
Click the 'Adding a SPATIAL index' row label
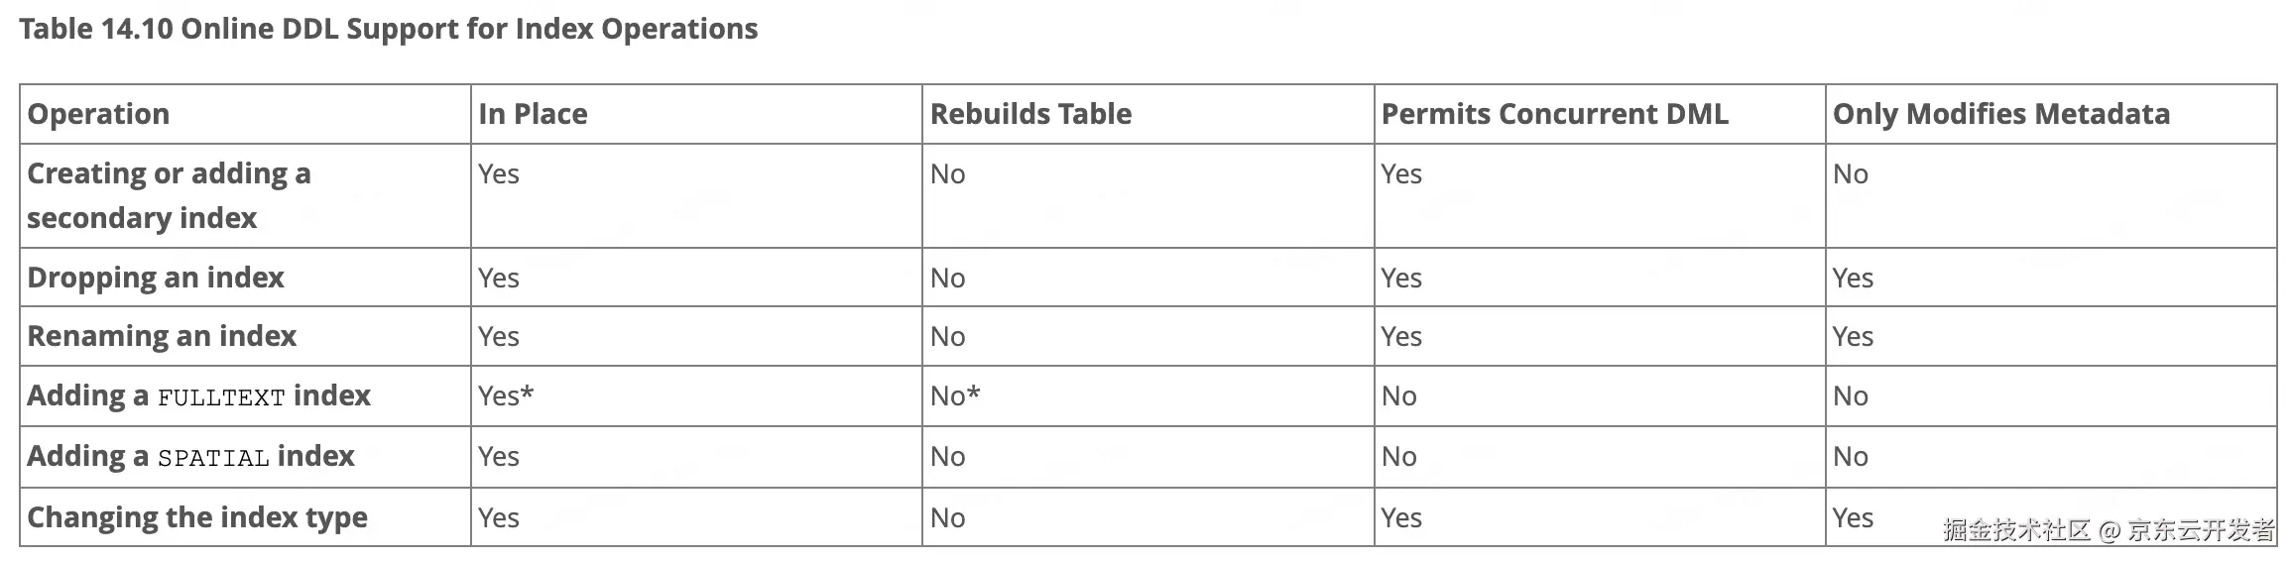tap(190, 457)
